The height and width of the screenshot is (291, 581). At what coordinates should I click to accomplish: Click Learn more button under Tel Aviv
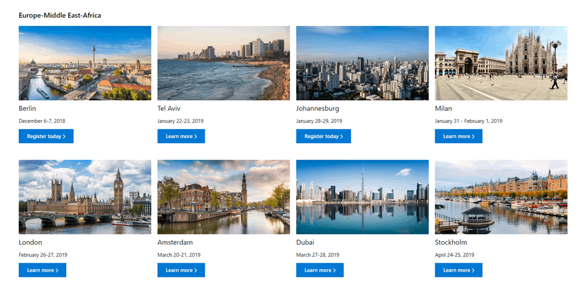click(181, 136)
